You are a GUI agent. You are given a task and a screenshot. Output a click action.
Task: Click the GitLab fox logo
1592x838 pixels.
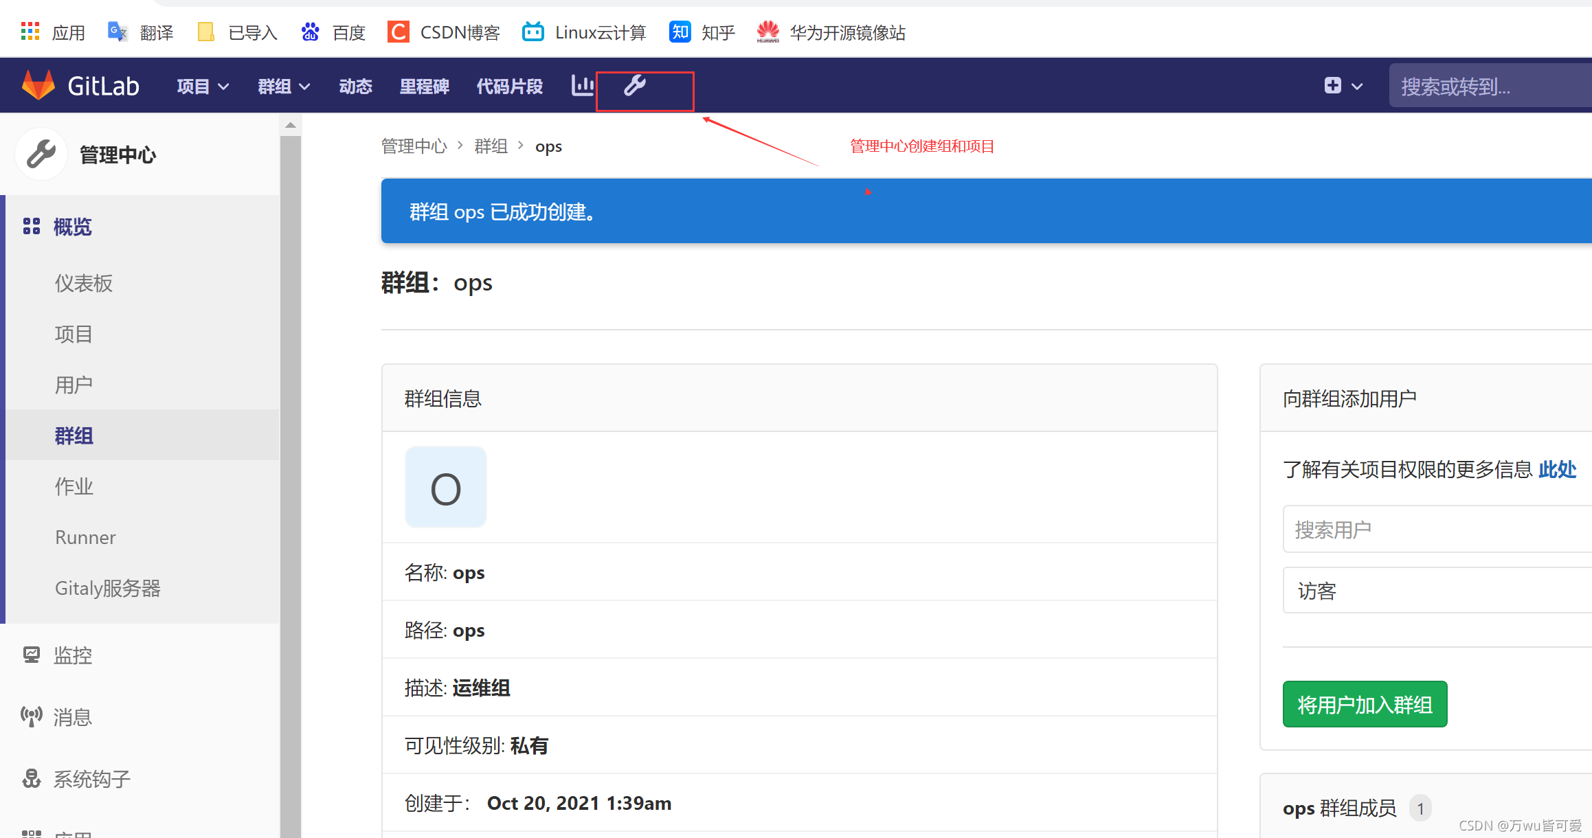tap(38, 86)
